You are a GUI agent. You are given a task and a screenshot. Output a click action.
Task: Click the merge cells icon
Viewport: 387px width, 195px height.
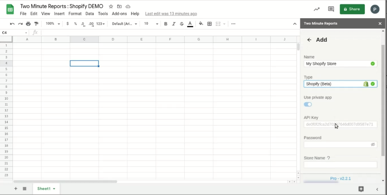[x=218, y=24]
